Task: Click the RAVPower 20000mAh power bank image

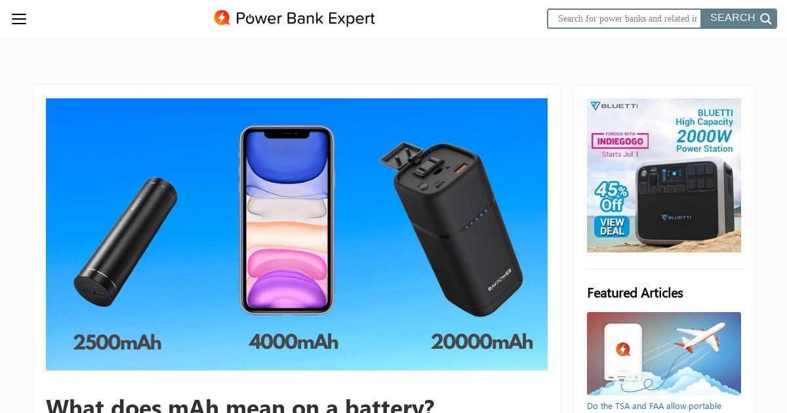Action: click(451, 228)
